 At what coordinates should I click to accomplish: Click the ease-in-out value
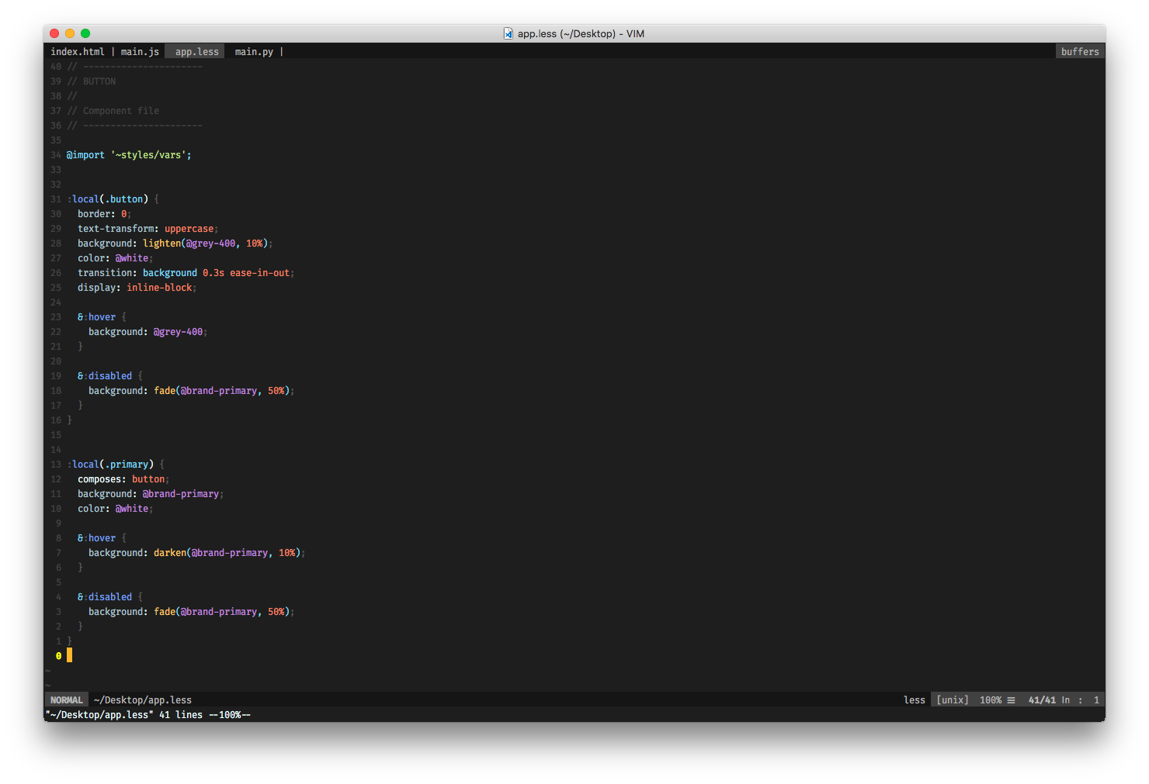point(259,273)
